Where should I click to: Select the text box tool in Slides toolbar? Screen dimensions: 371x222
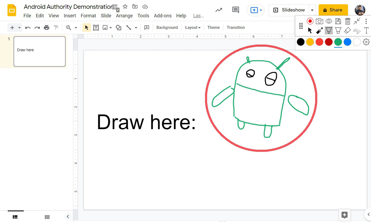click(x=96, y=27)
